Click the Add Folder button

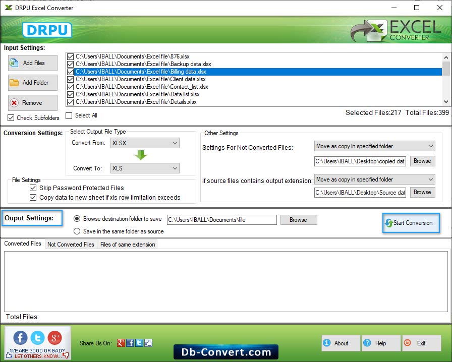pos(33,83)
